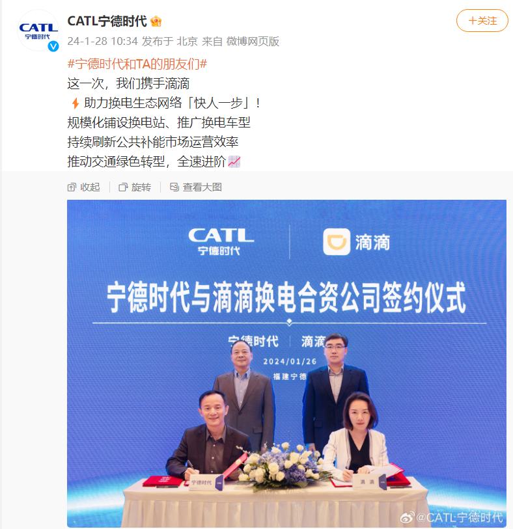Click the blue verified badge on avatar
Image resolution: width=513 pixels, height=529 pixels.
click(x=53, y=46)
